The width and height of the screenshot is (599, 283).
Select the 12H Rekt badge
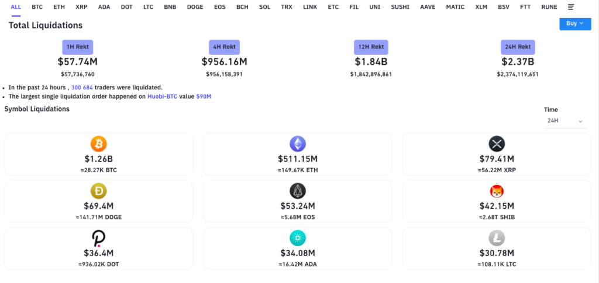(370, 47)
